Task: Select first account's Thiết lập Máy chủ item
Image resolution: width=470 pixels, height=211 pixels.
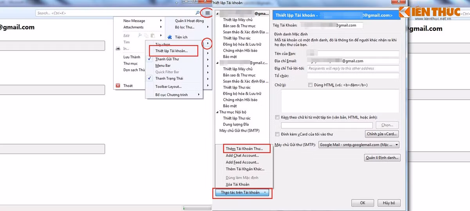Action: tap(238, 20)
